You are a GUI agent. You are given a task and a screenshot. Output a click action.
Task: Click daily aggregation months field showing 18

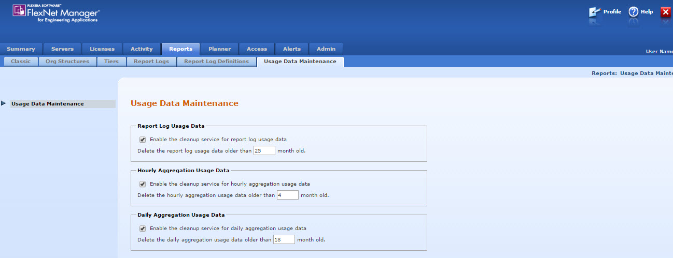(284, 240)
